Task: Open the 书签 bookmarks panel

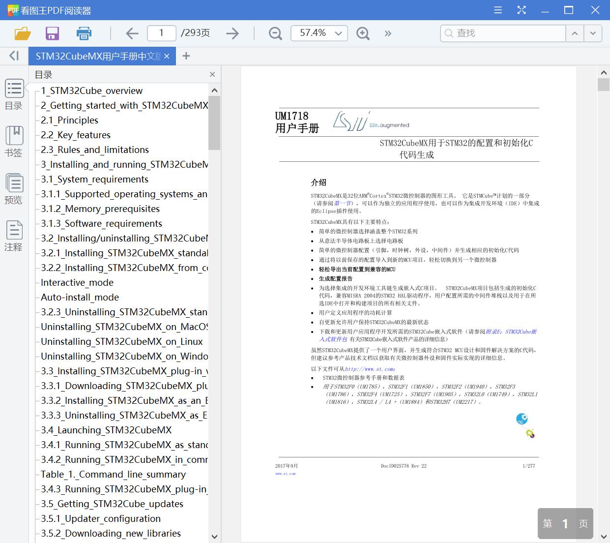Action: pyautogui.click(x=14, y=142)
